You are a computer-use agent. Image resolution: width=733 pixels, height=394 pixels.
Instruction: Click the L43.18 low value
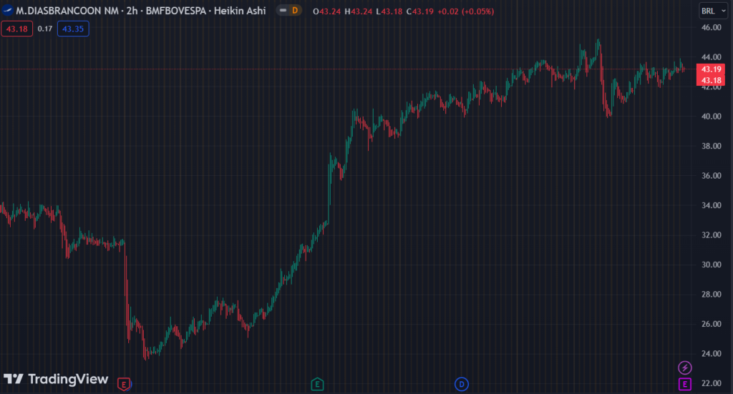(389, 11)
